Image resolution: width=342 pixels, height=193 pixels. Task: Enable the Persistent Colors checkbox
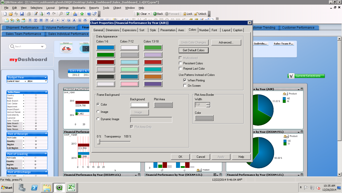pyautogui.click(x=180, y=63)
